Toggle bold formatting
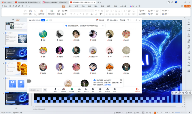192x114 pixels. coord(71,14)
